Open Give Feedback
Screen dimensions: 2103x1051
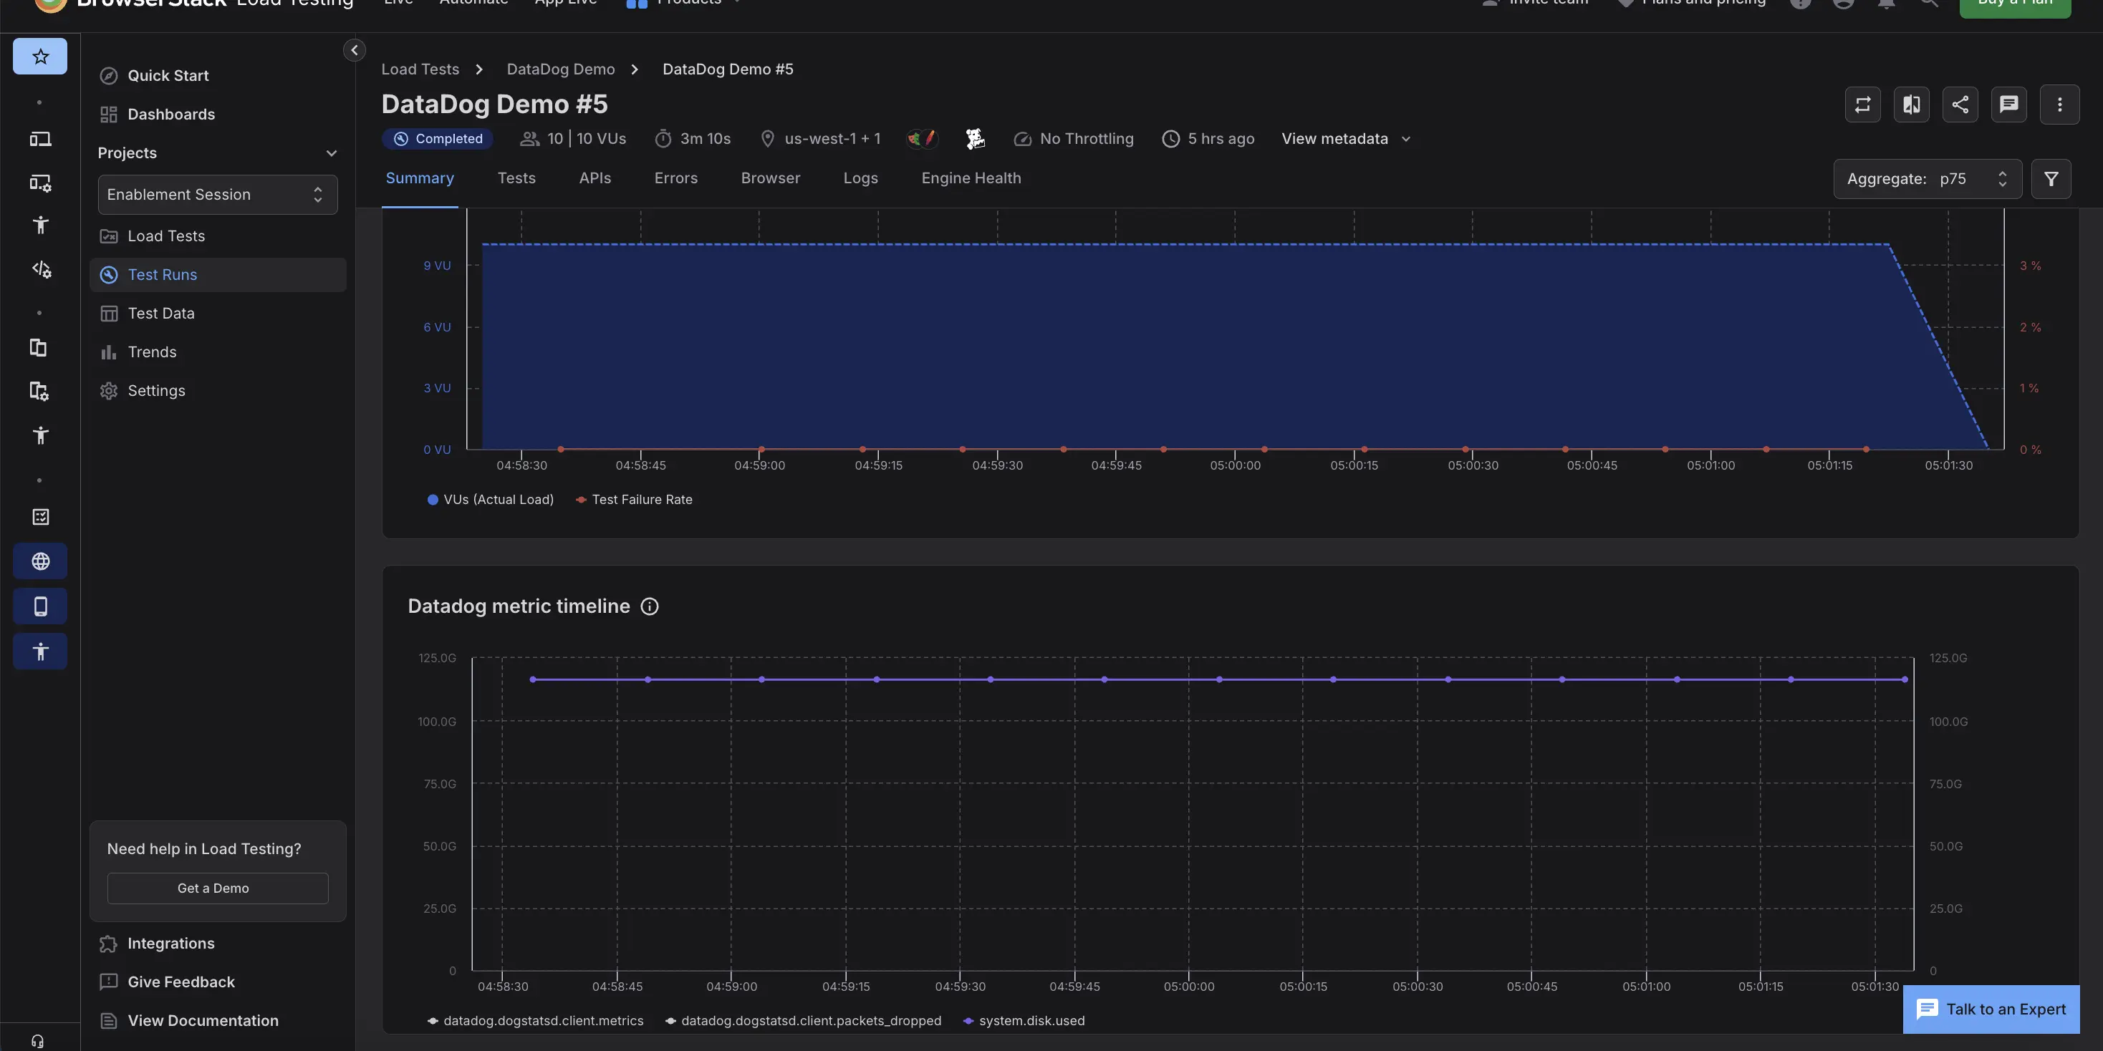(x=218, y=982)
